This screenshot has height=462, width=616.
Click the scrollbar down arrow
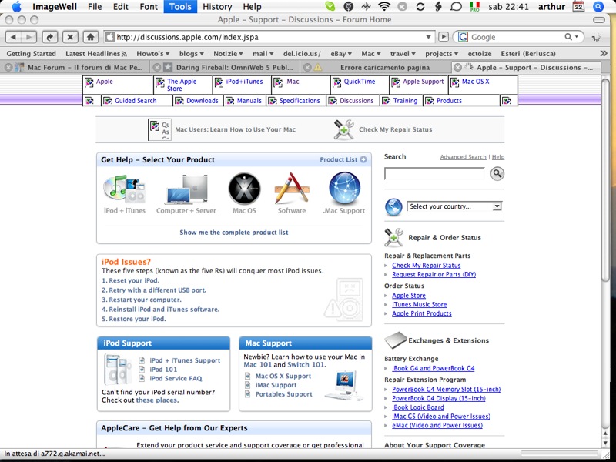click(605, 444)
